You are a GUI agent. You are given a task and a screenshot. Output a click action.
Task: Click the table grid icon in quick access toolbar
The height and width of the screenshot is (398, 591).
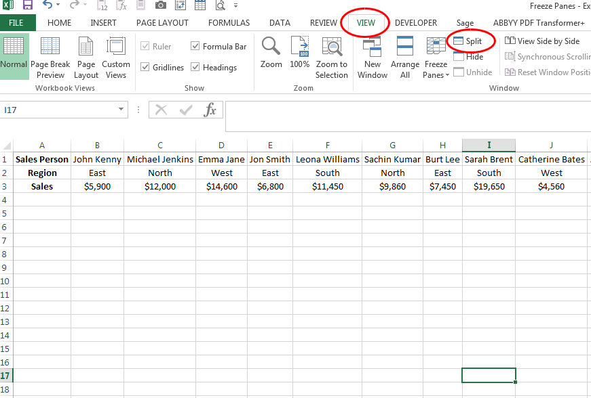tap(200, 5)
